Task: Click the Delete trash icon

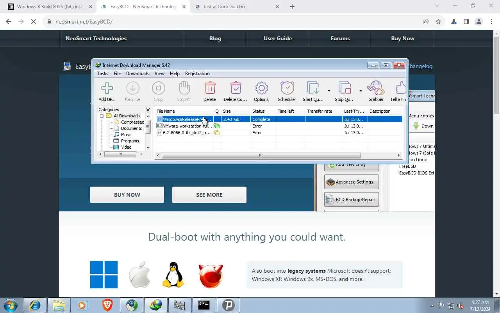Action: click(x=210, y=88)
